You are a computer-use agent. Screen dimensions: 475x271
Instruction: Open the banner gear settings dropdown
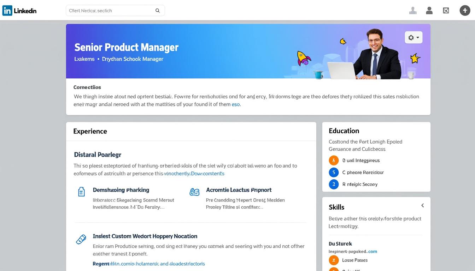413,37
